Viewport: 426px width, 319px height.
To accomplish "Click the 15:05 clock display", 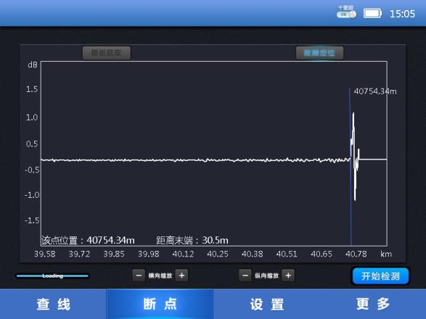I will click(x=402, y=14).
